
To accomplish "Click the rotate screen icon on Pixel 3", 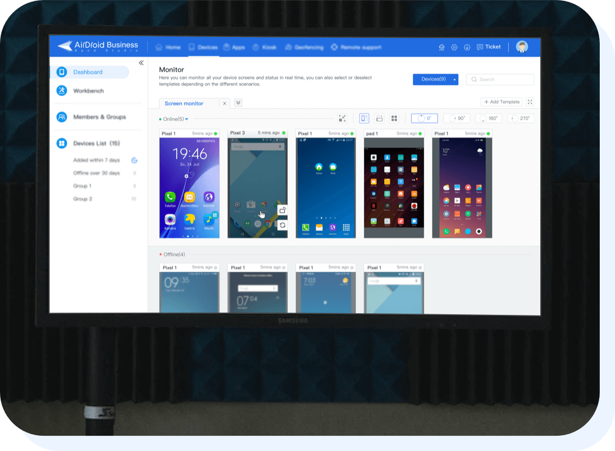I will [x=282, y=210].
